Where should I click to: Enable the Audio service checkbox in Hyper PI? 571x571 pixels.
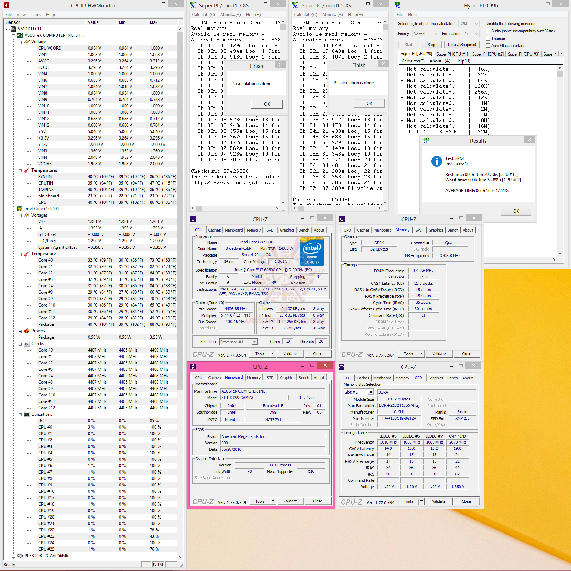(x=488, y=31)
